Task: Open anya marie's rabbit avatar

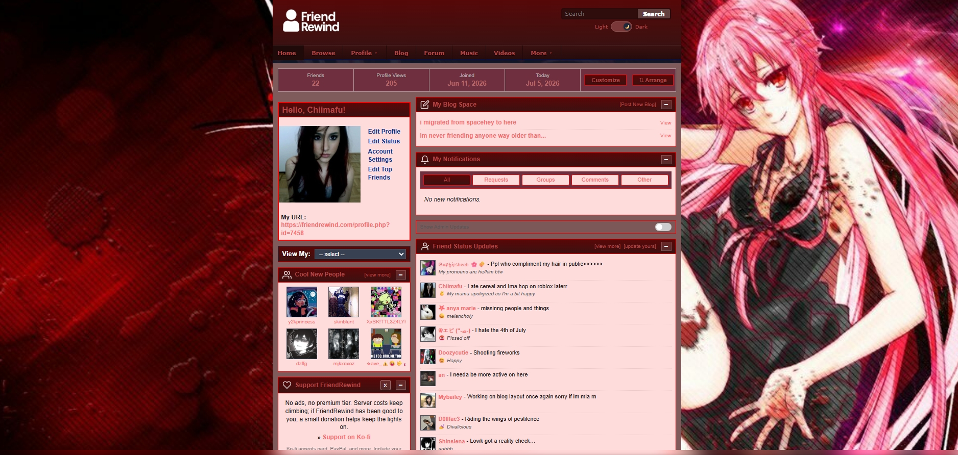Action: (x=428, y=312)
